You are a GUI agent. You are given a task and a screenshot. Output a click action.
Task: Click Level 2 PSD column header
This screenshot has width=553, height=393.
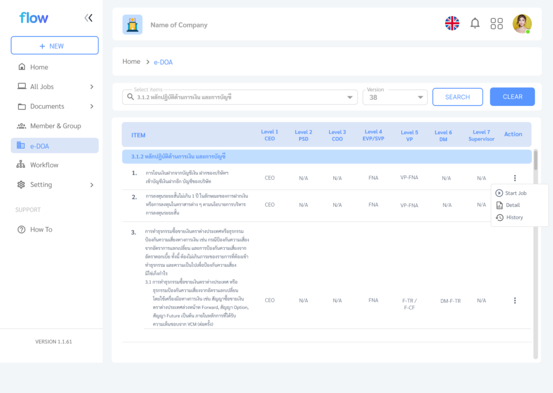(304, 135)
